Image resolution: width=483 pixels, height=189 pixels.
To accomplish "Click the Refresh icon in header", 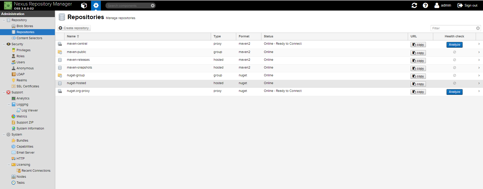I will click(x=414, y=5).
